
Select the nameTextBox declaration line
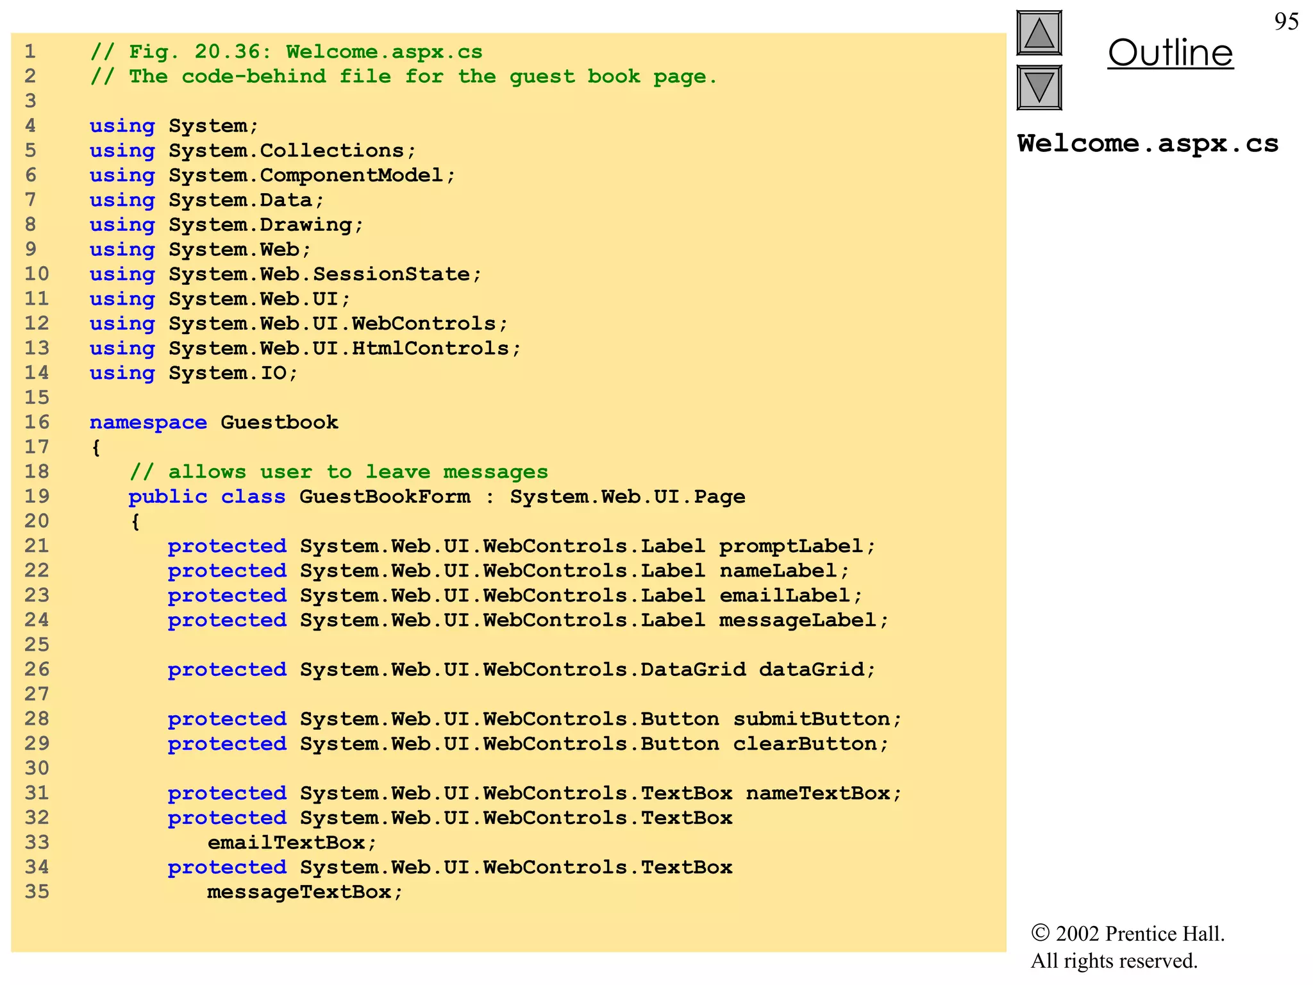(x=535, y=793)
